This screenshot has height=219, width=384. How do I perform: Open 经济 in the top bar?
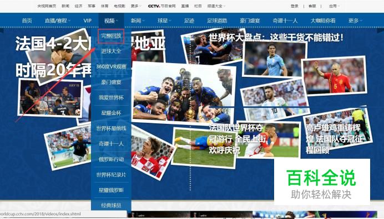78,6
